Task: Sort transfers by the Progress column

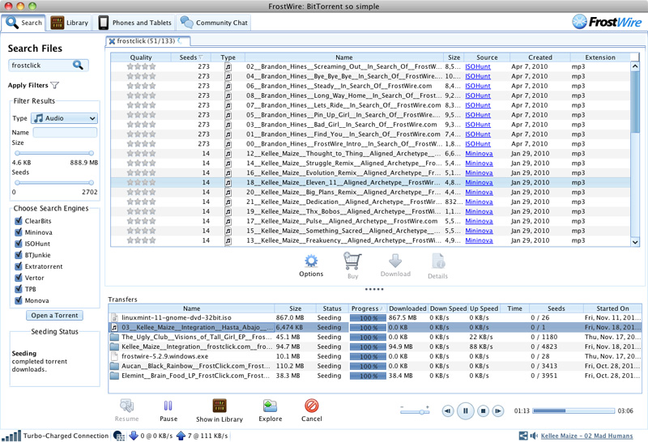Action: tap(367, 308)
